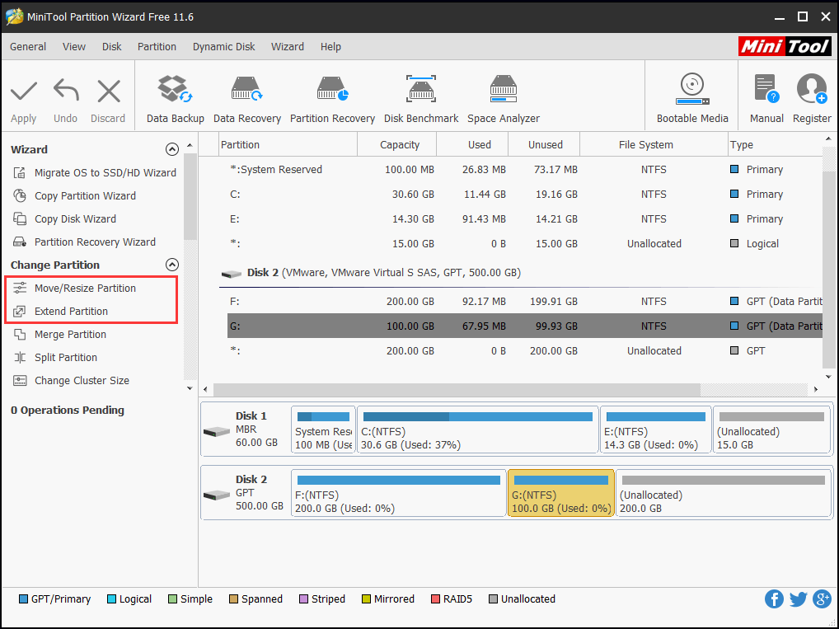Open Partition Recovery tool
The height and width of the screenshot is (629, 839).
(332, 98)
